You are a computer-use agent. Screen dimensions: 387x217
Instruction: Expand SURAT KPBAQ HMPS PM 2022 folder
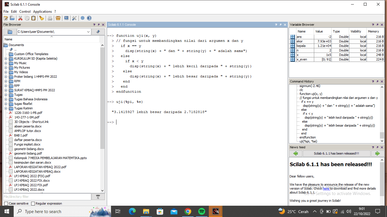click(6, 90)
